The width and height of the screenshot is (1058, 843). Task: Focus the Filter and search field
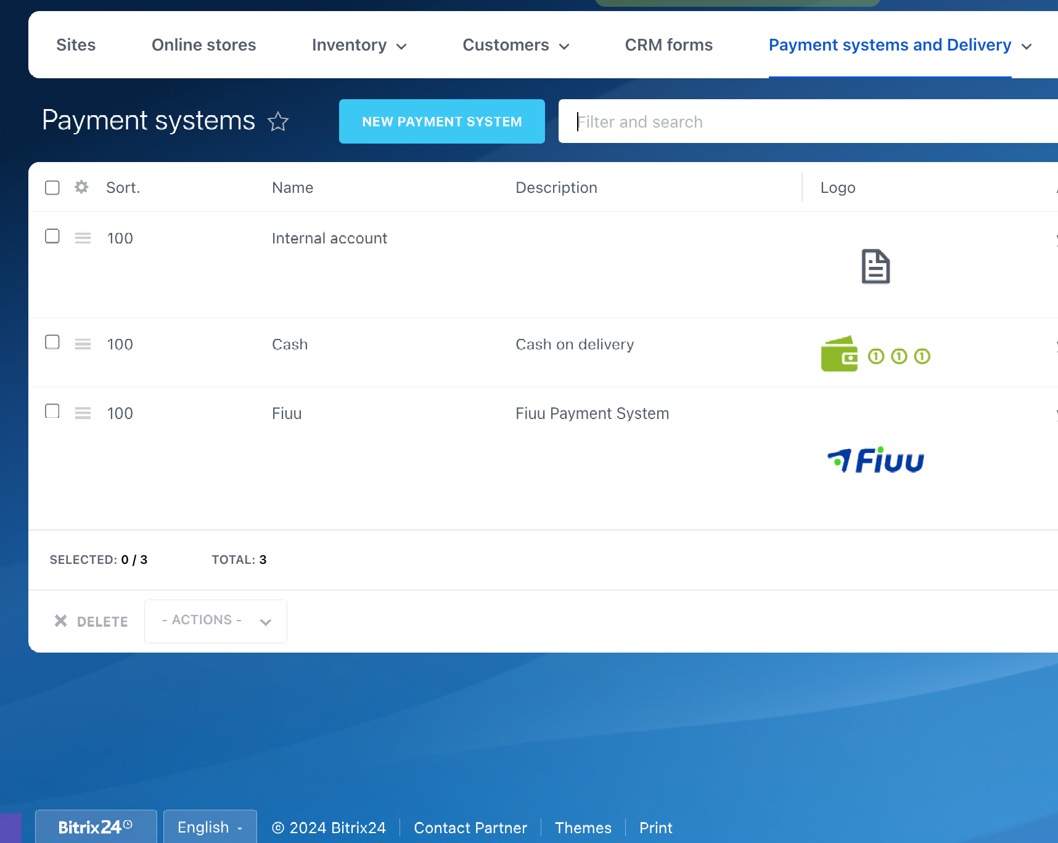coord(802,121)
